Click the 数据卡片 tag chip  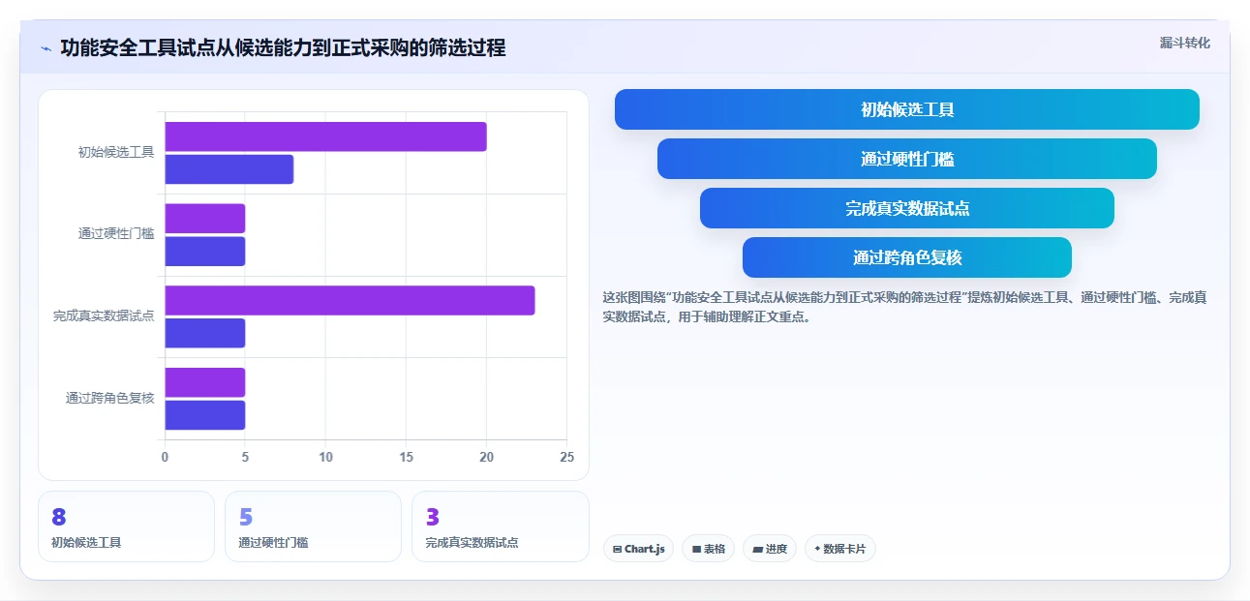click(x=839, y=549)
